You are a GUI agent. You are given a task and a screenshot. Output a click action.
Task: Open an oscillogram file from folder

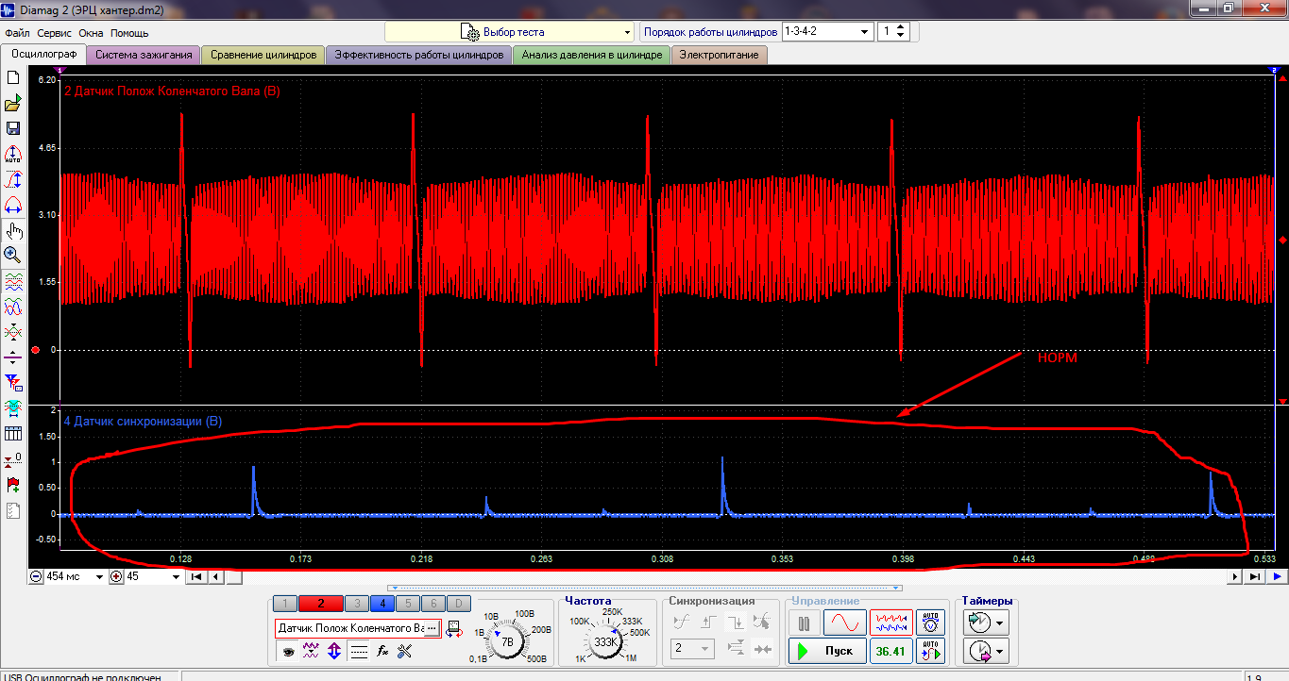pos(13,103)
